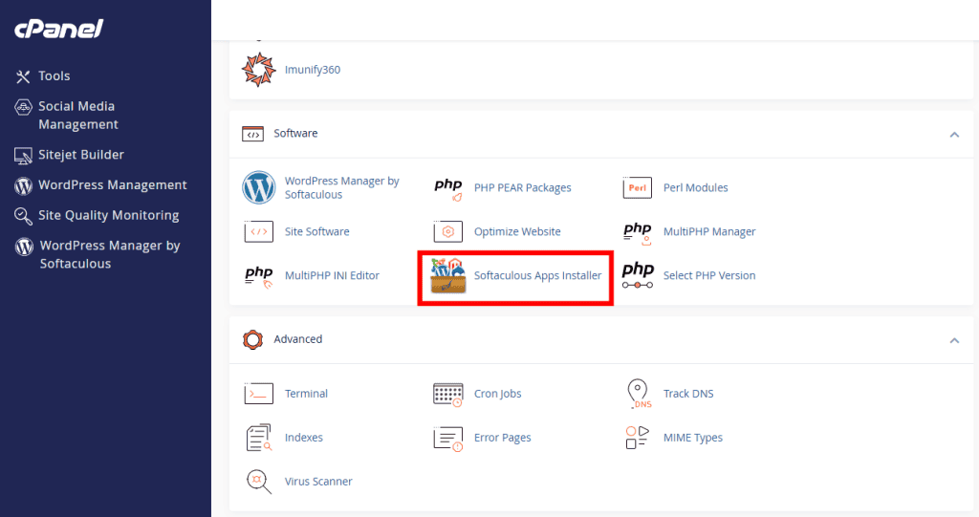979x517 pixels.
Task: Click the Advanced section title
Action: click(x=298, y=339)
